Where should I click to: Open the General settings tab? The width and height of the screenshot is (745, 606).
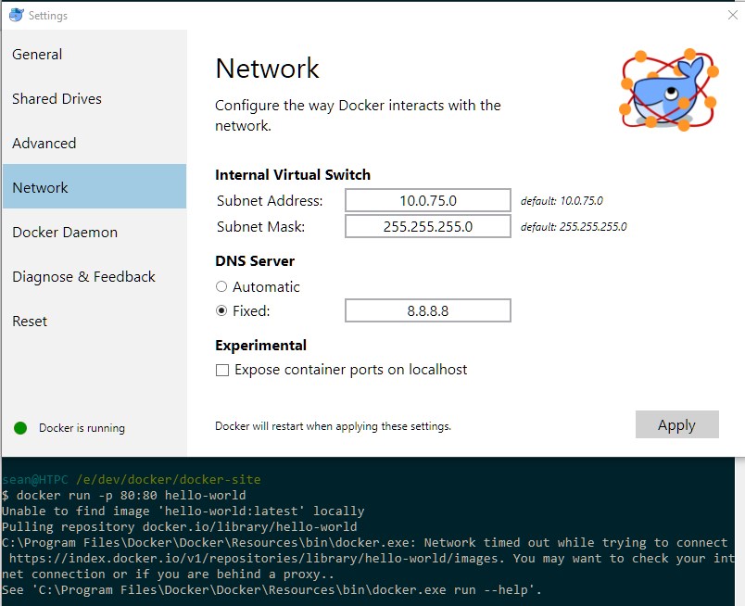tap(95, 54)
